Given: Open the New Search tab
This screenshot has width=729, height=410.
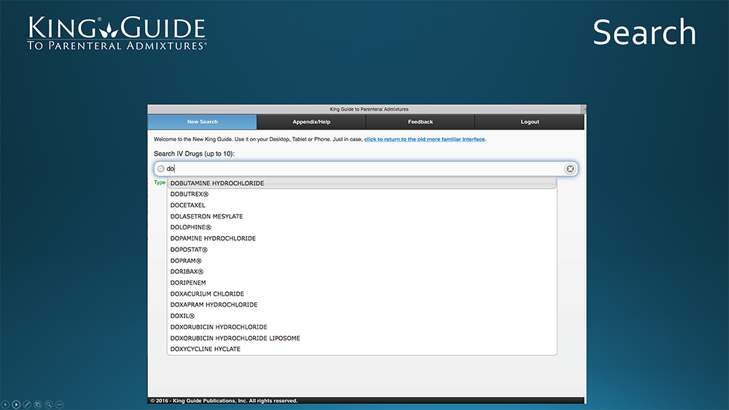Looking at the screenshot, I should (x=202, y=122).
